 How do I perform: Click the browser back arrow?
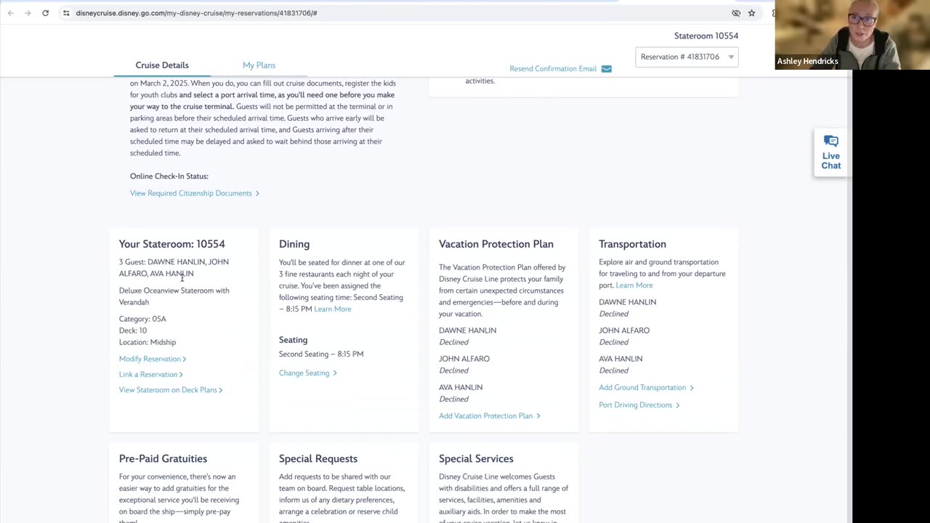coord(10,13)
